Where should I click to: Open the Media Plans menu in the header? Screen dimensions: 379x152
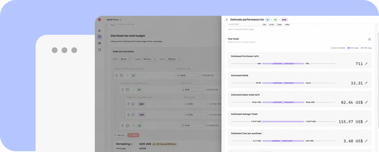click(114, 20)
